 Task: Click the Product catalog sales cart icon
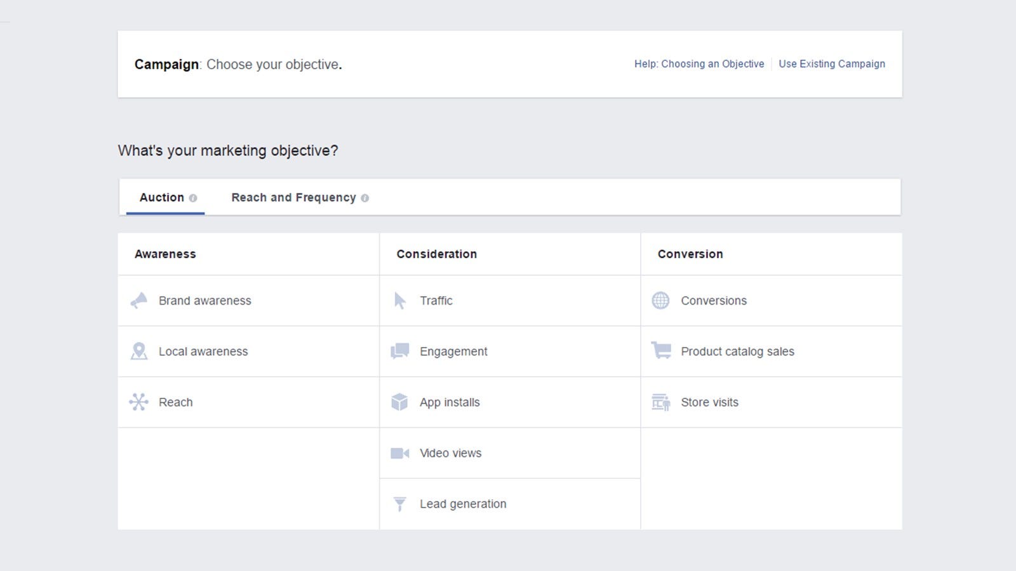pos(660,350)
